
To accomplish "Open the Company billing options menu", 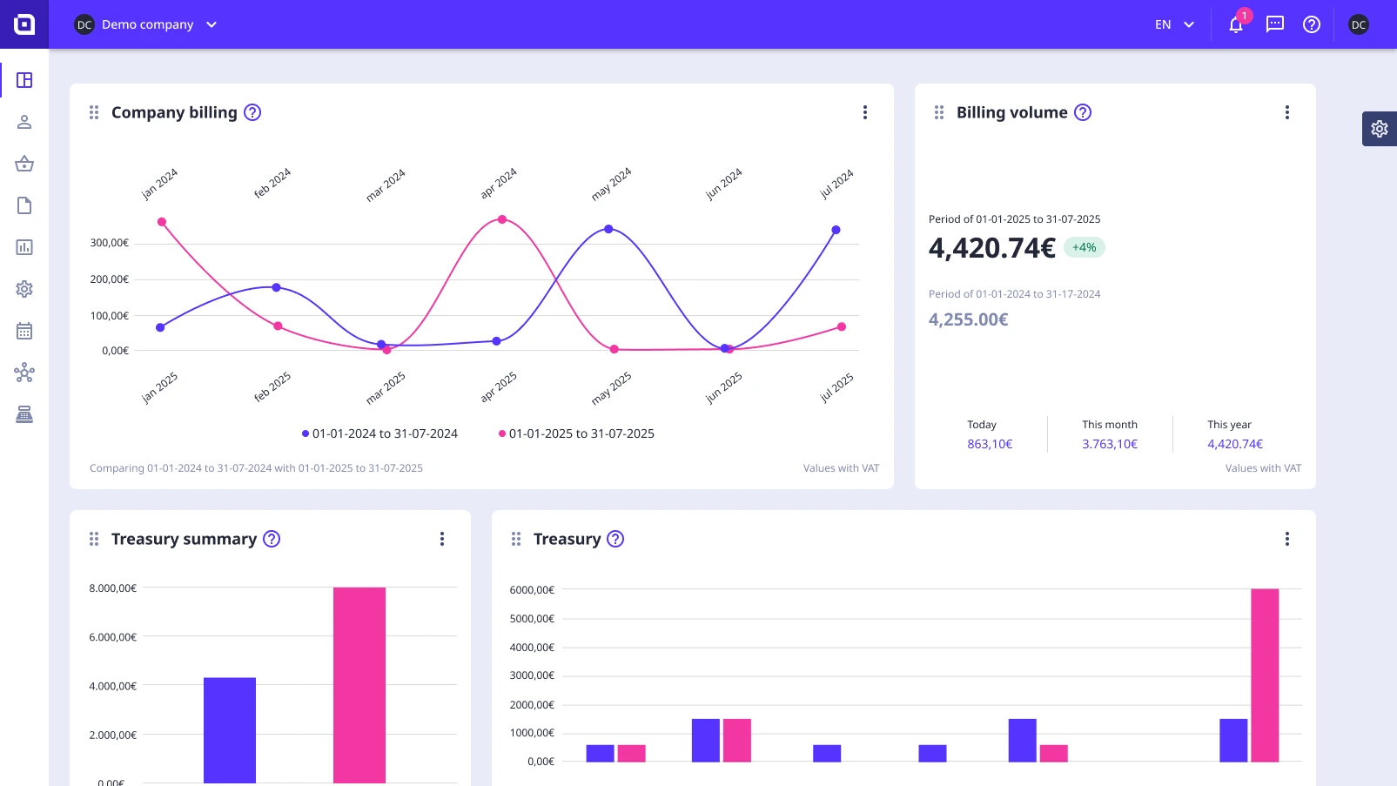I will [x=865, y=112].
